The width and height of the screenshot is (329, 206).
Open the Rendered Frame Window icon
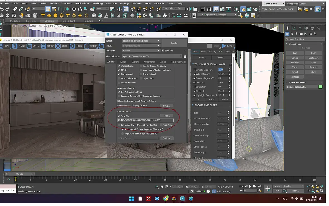tap(249, 9)
